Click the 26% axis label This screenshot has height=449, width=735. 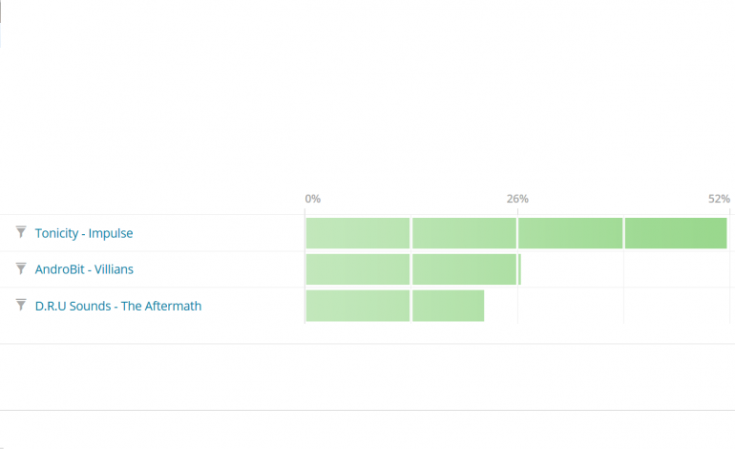517,199
